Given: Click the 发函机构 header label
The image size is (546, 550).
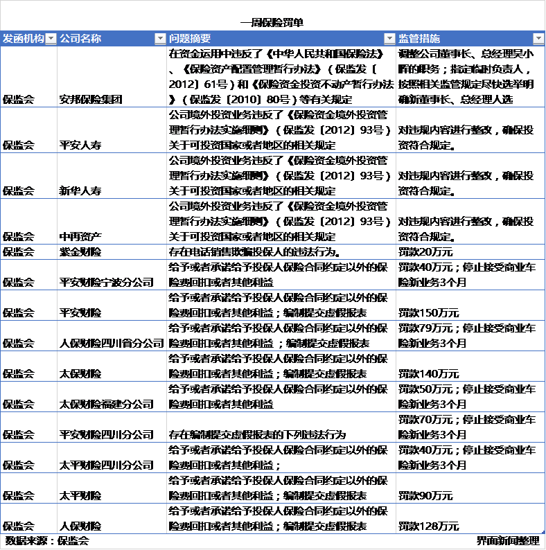Looking at the screenshot, I should [23, 39].
